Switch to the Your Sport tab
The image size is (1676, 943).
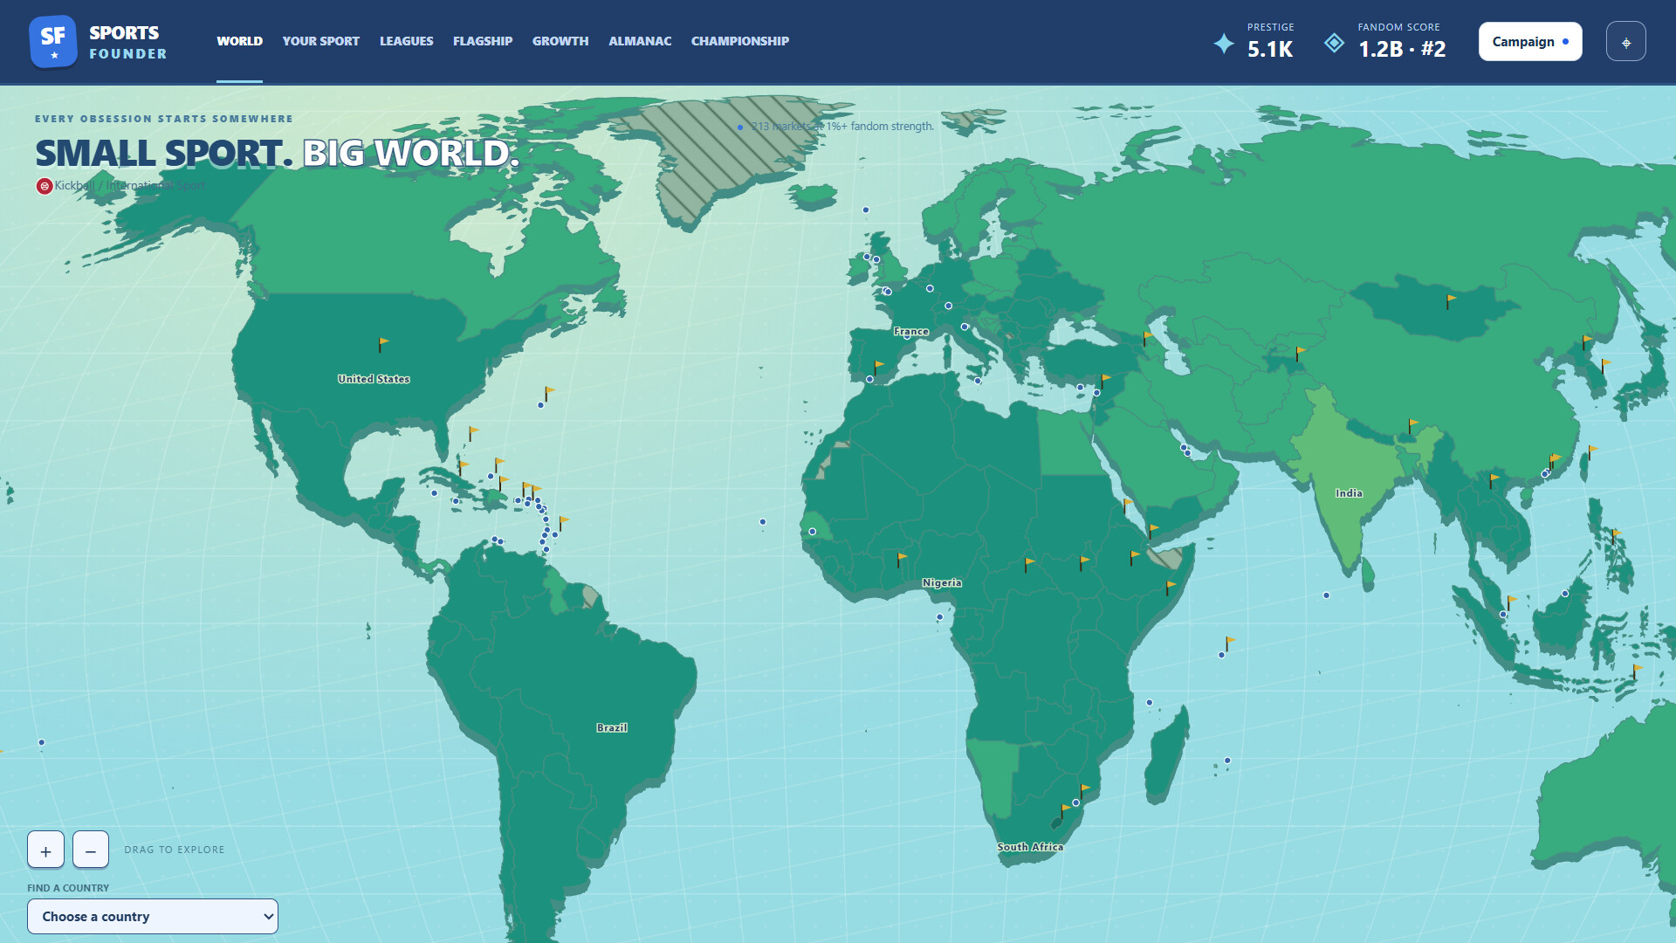(320, 41)
